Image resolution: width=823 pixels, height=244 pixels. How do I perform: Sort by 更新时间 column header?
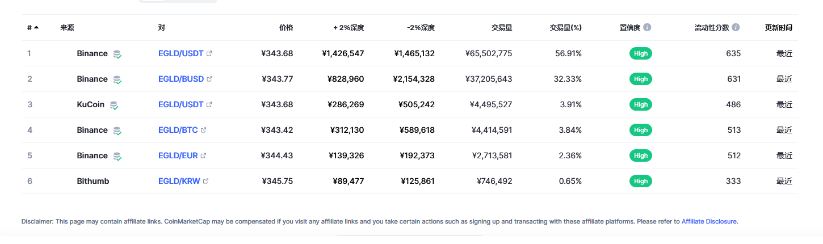pos(778,27)
